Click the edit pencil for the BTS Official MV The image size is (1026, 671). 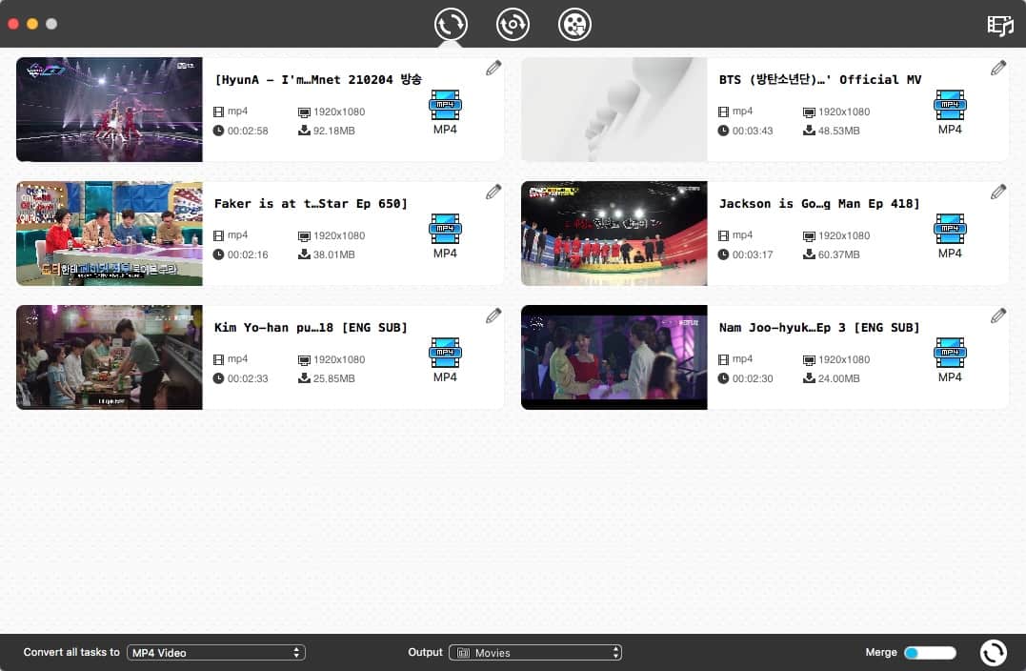coord(998,68)
